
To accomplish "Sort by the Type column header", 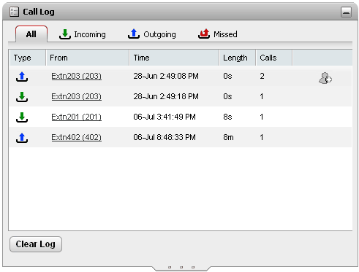I will (x=27, y=58).
